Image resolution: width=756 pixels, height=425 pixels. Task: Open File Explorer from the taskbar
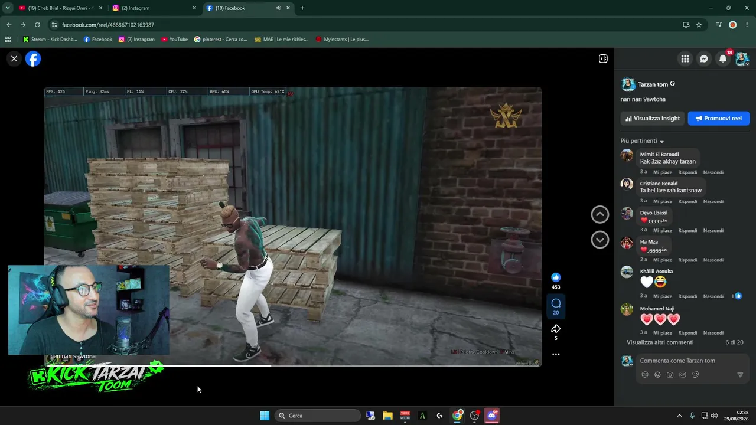pyautogui.click(x=387, y=416)
